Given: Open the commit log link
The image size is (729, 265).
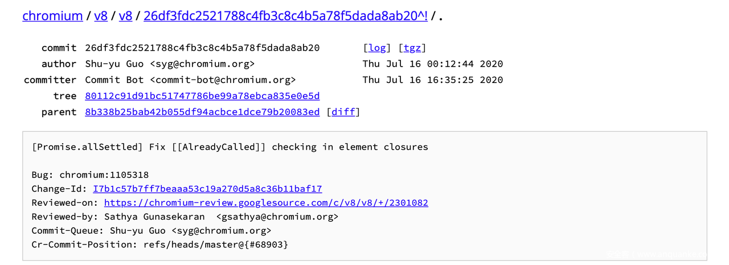Looking at the screenshot, I should (377, 48).
